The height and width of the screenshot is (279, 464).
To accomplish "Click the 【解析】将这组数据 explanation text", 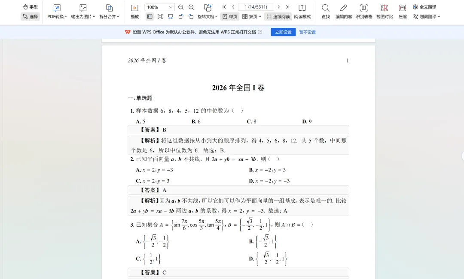I will pos(238,145).
